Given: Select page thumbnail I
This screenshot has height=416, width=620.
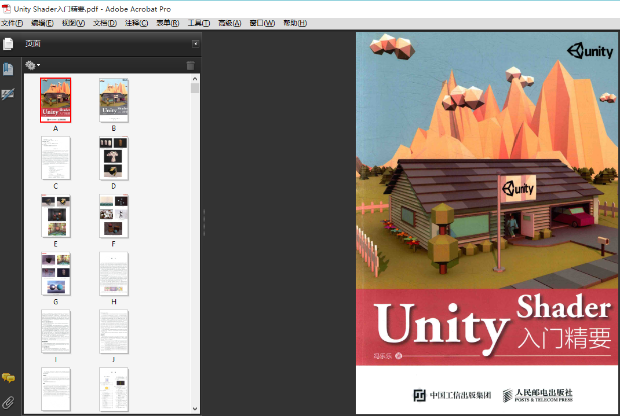Looking at the screenshot, I should [56, 332].
